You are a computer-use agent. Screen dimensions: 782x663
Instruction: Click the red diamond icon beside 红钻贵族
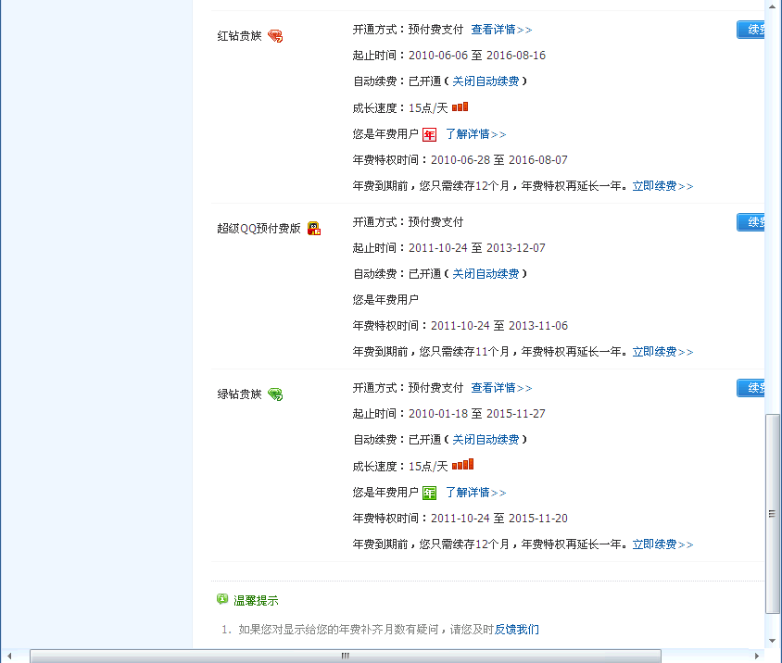275,36
